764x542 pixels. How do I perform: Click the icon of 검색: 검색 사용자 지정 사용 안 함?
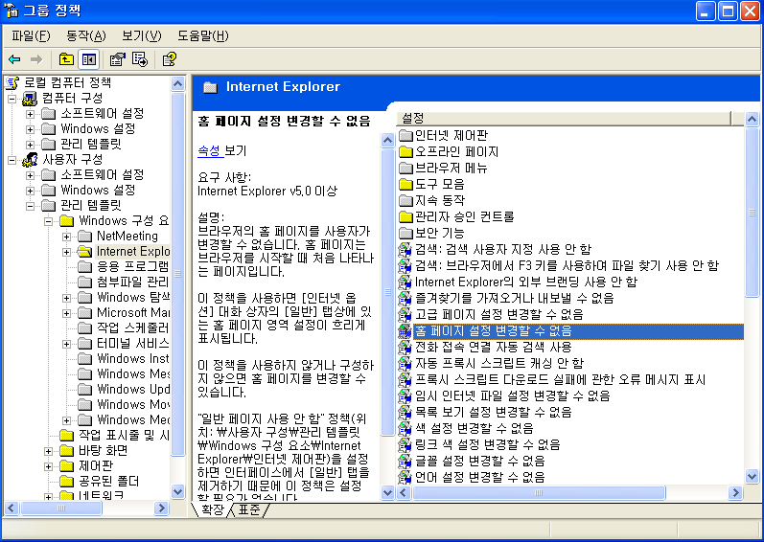click(x=405, y=250)
